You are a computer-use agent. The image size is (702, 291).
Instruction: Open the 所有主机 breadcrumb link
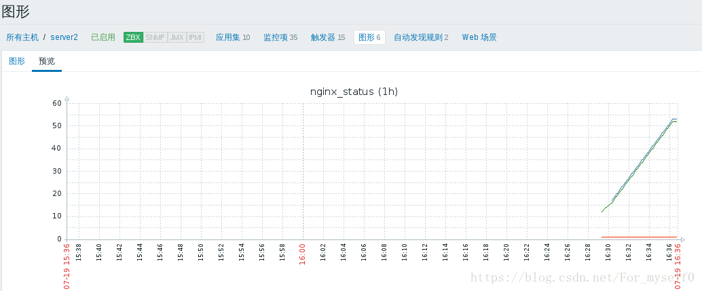(x=22, y=37)
